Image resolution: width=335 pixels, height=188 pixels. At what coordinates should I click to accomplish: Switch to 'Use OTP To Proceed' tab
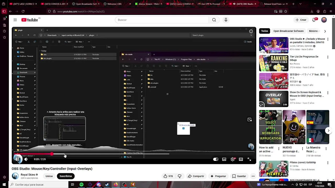click(211, 4)
